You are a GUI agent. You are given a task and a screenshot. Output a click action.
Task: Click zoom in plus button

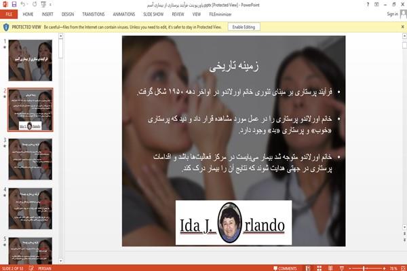(384, 268)
